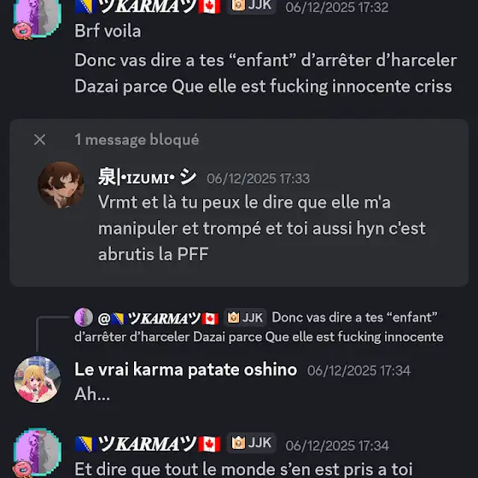Open Le vrai karma patate oshino avatar
478x478 pixels.
point(38,380)
